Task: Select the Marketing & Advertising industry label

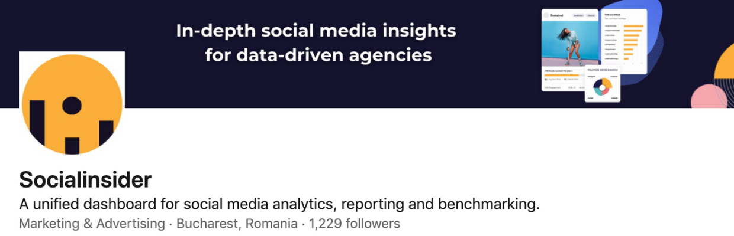Action: coord(92,224)
